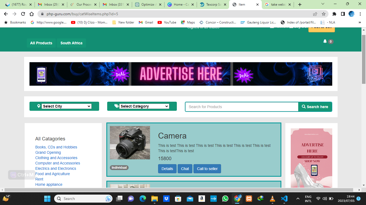Launch Visual Studio Code from the taskbar
Image resolution: width=366 pixels, height=205 pixels.
[284, 199]
